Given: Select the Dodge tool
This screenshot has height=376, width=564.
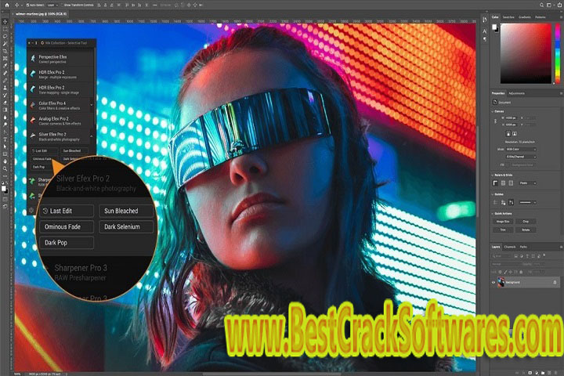Looking at the screenshot, I should pyautogui.click(x=5, y=125).
